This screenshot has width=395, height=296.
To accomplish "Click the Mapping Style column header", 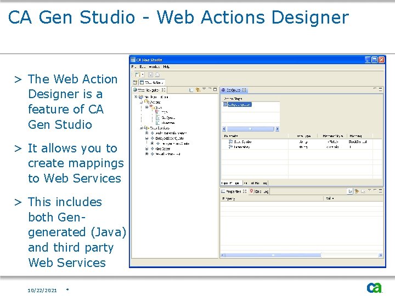I will [332, 136].
